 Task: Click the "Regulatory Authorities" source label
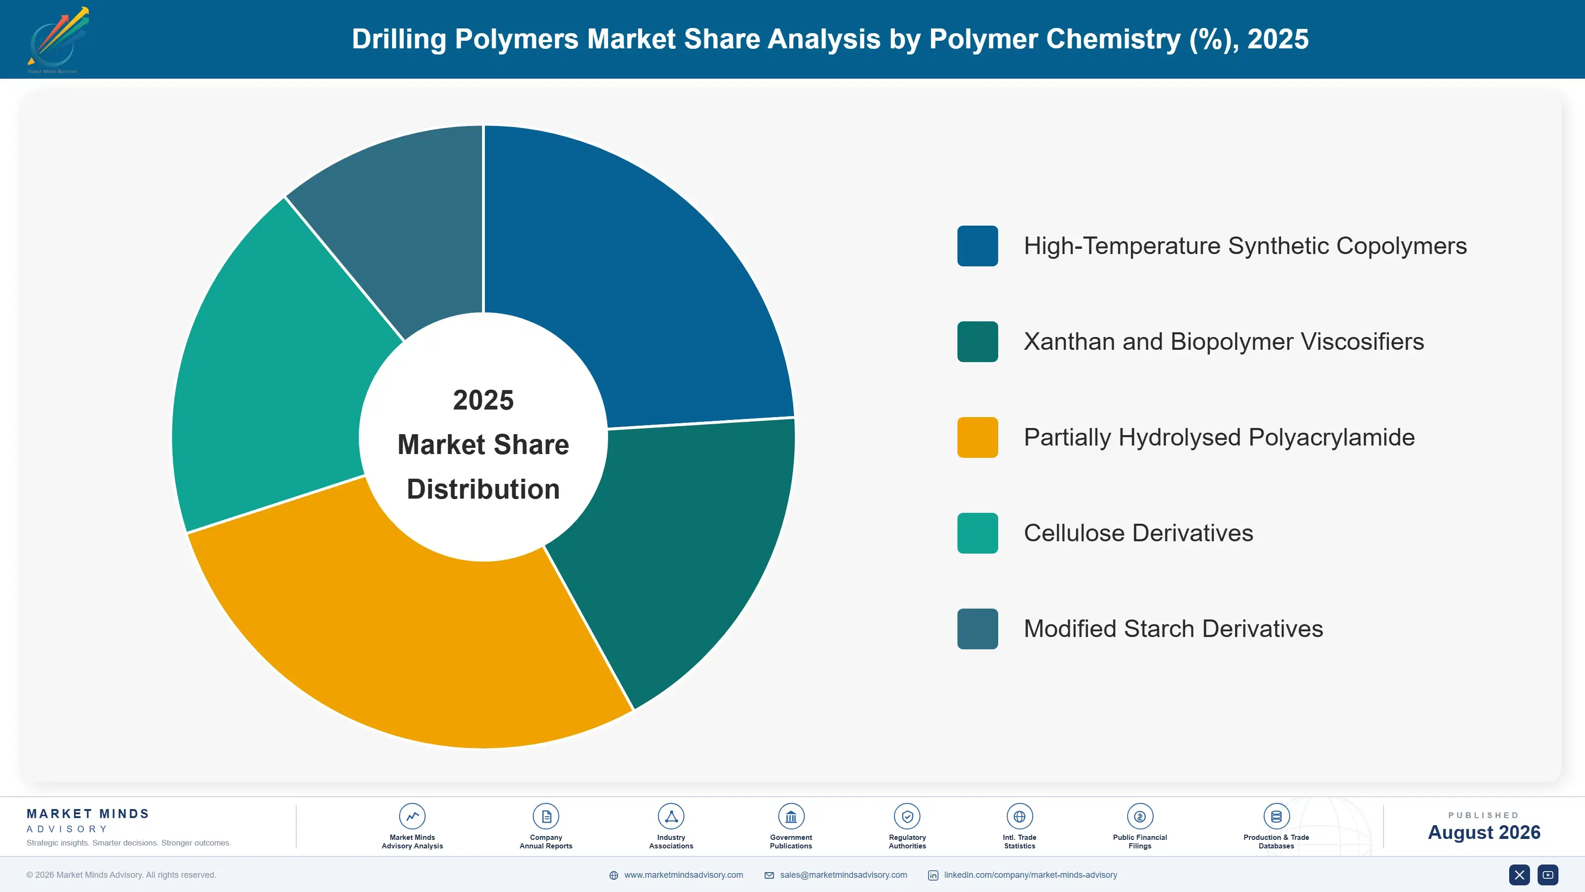[907, 842]
